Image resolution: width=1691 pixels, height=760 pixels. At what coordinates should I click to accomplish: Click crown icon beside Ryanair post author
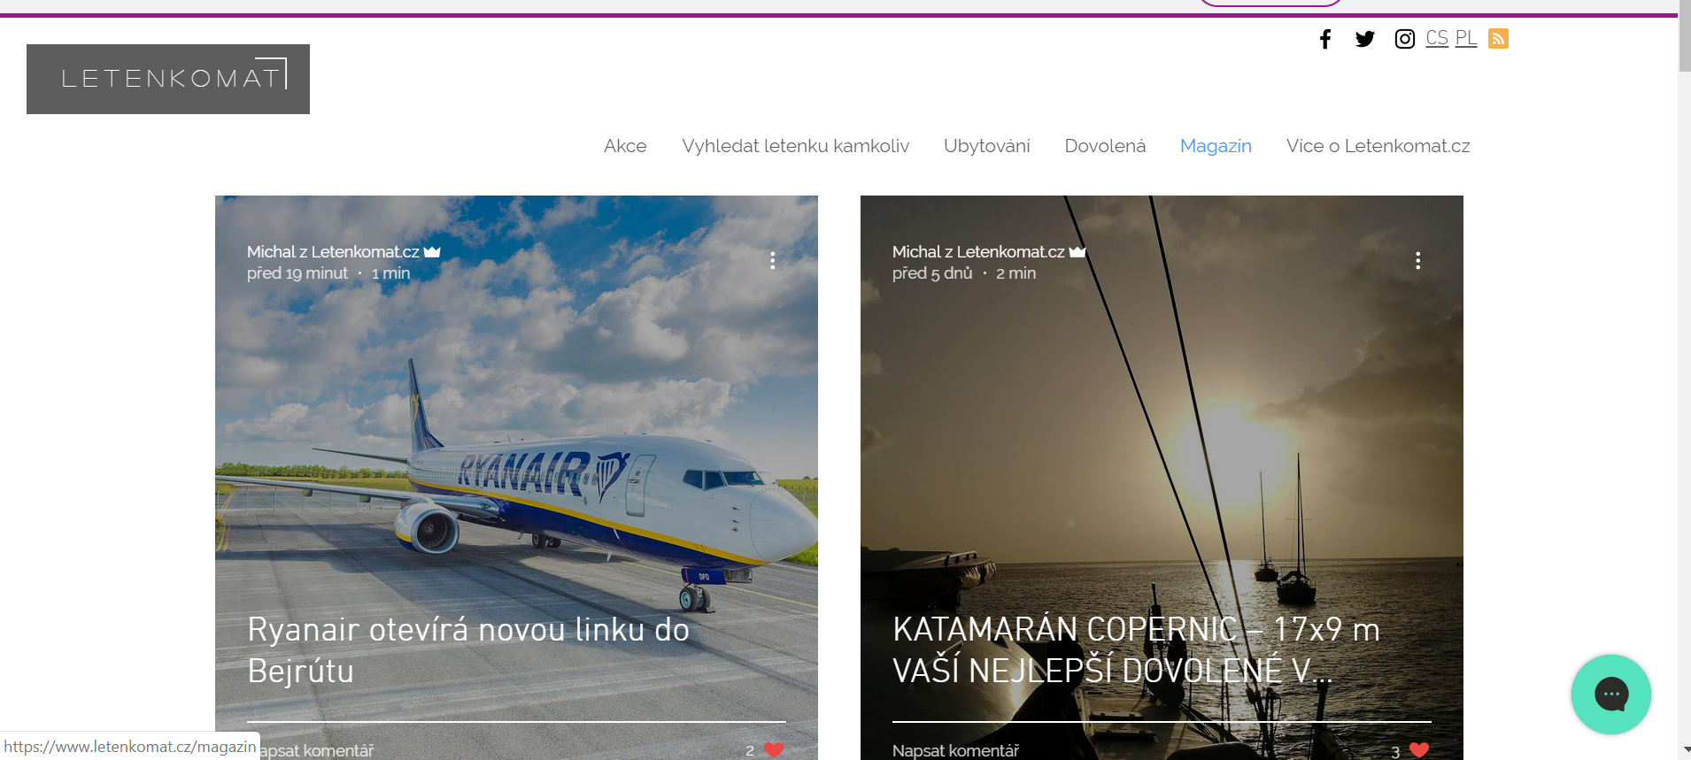(x=432, y=252)
